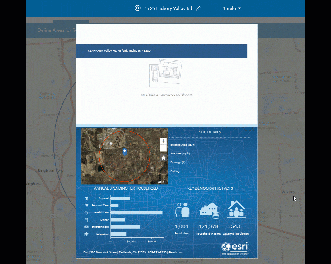Open the 1 mile radius dropdown
331x264 pixels.
(x=232, y=8)
